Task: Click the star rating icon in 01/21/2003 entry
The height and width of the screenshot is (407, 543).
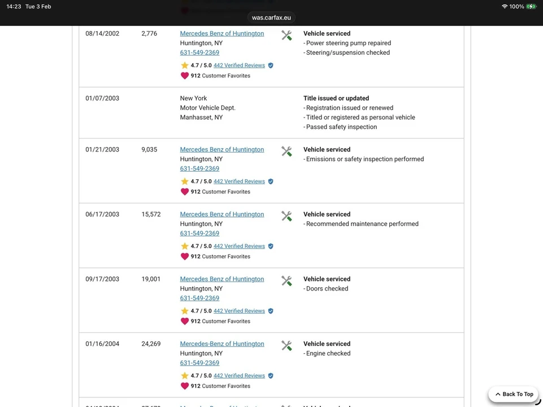Action: 185,181
